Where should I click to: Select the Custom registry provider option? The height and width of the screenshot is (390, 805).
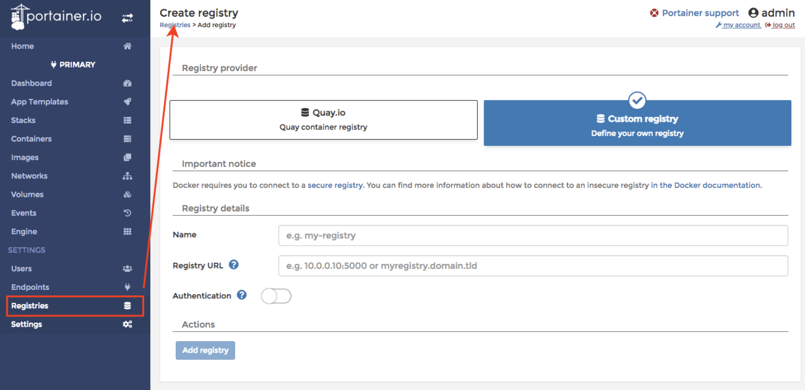click(x=637, y=123)
